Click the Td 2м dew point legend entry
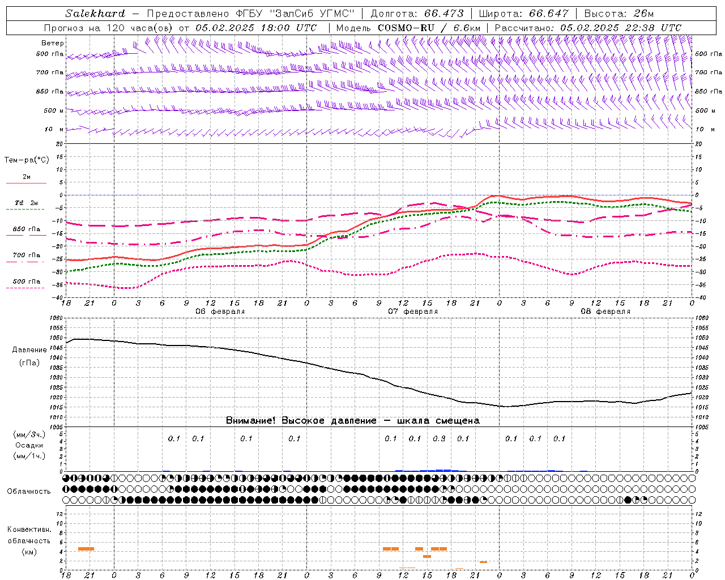 [26, 203]
